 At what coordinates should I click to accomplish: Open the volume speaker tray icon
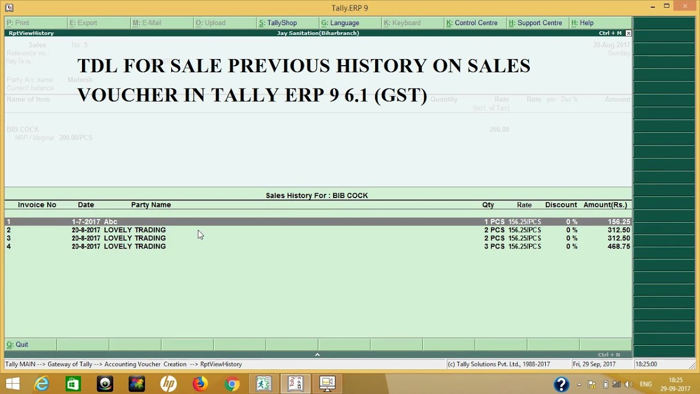click(628, 384)
